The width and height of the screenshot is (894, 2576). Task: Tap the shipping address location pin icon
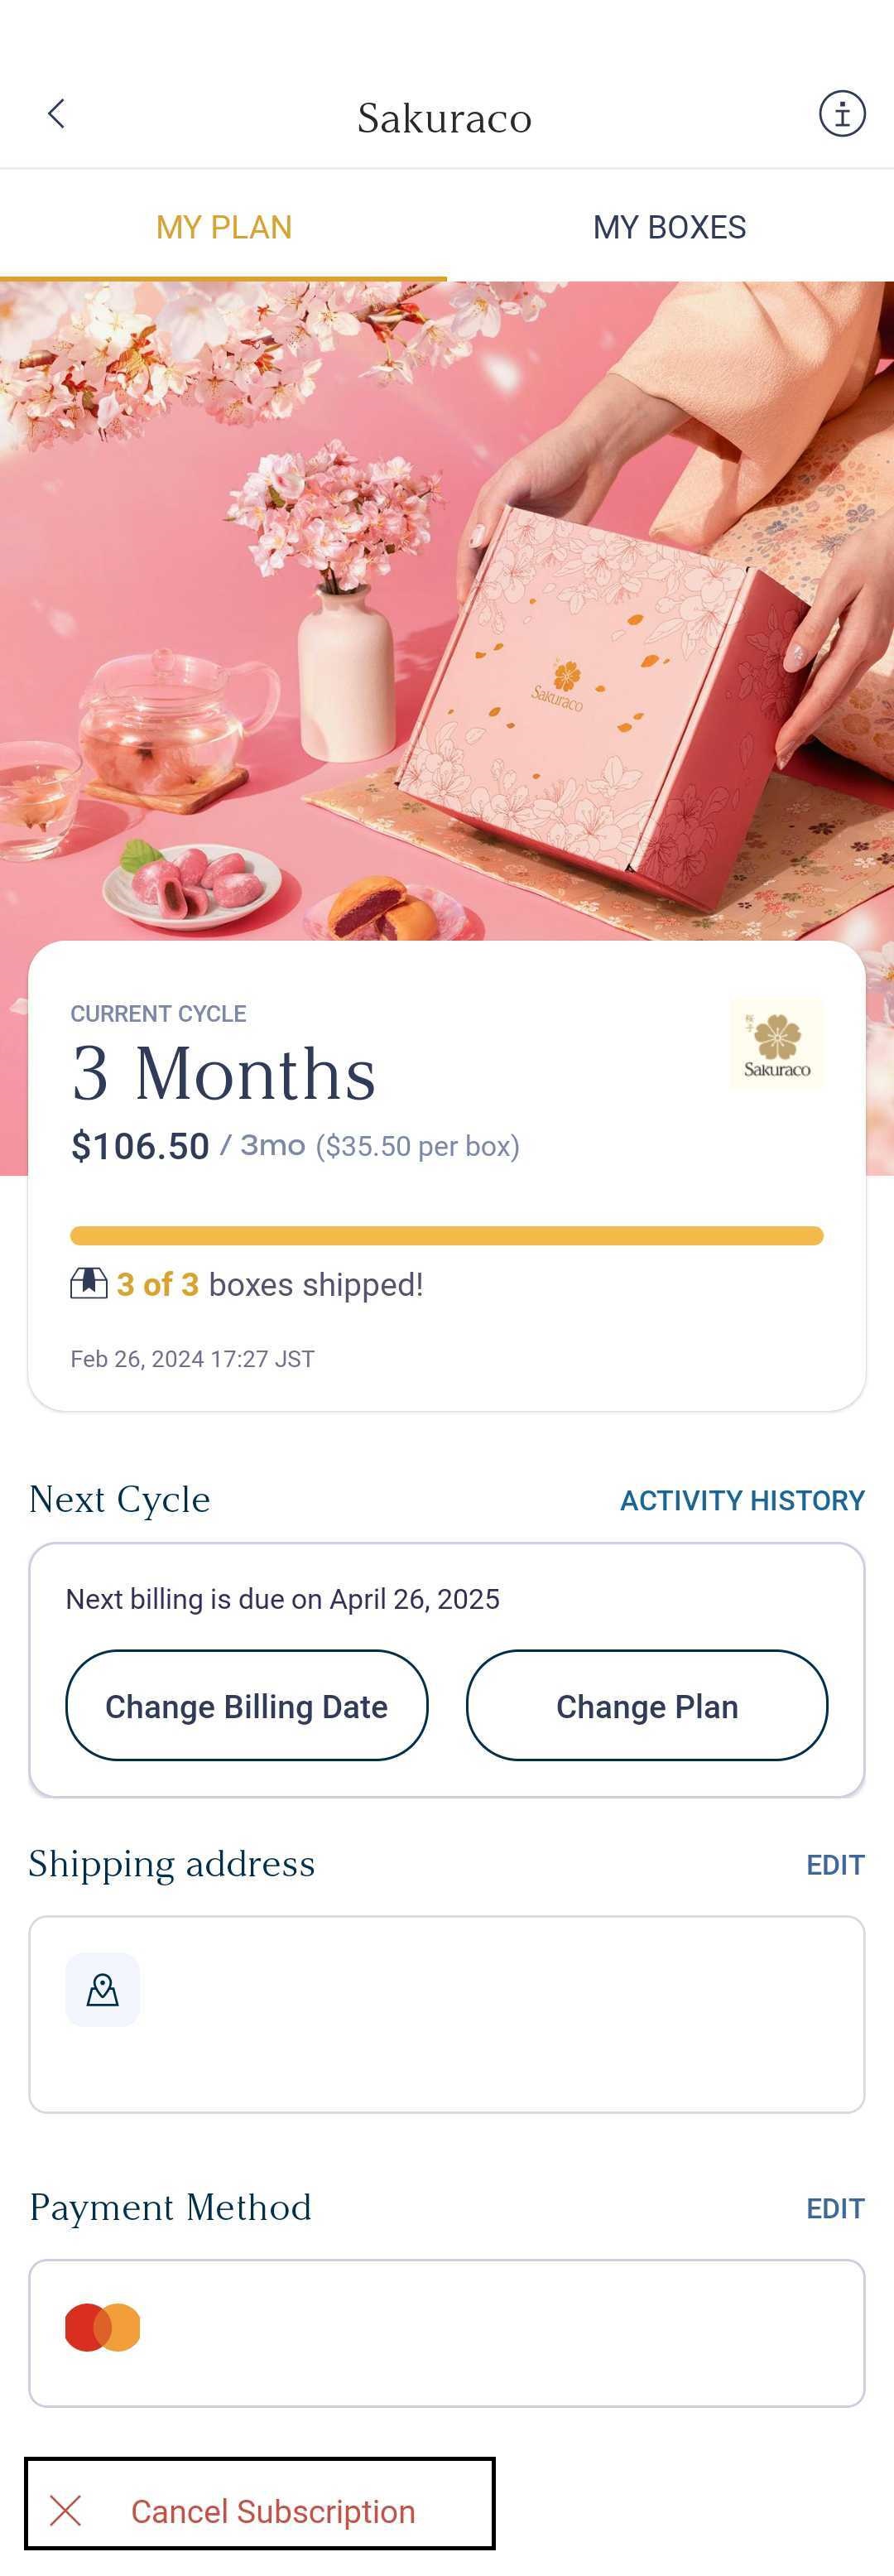103,1989
